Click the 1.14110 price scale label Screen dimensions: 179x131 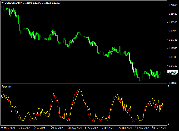pyautogui.click(x=173, y=65)
